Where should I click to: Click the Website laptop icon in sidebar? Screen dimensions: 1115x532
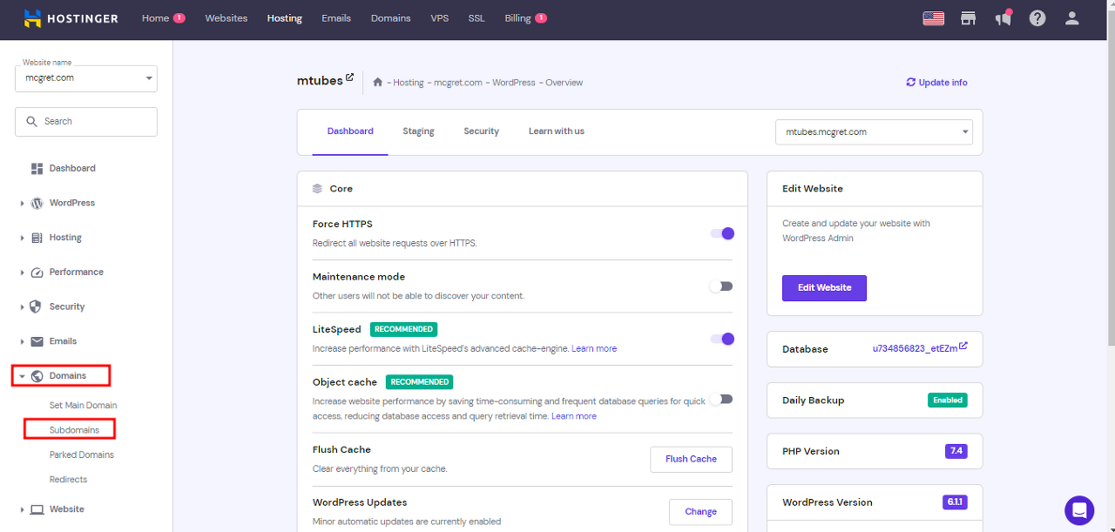point(37,509)
